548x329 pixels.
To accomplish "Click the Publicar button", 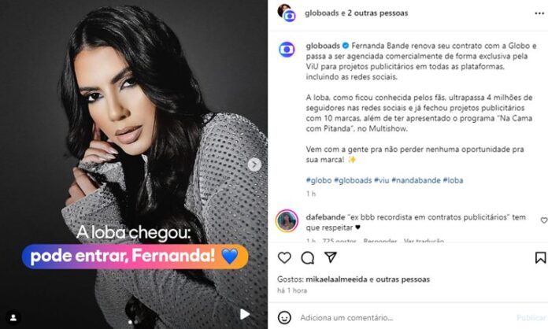I will pyautogui.click(x=531, y=317).
